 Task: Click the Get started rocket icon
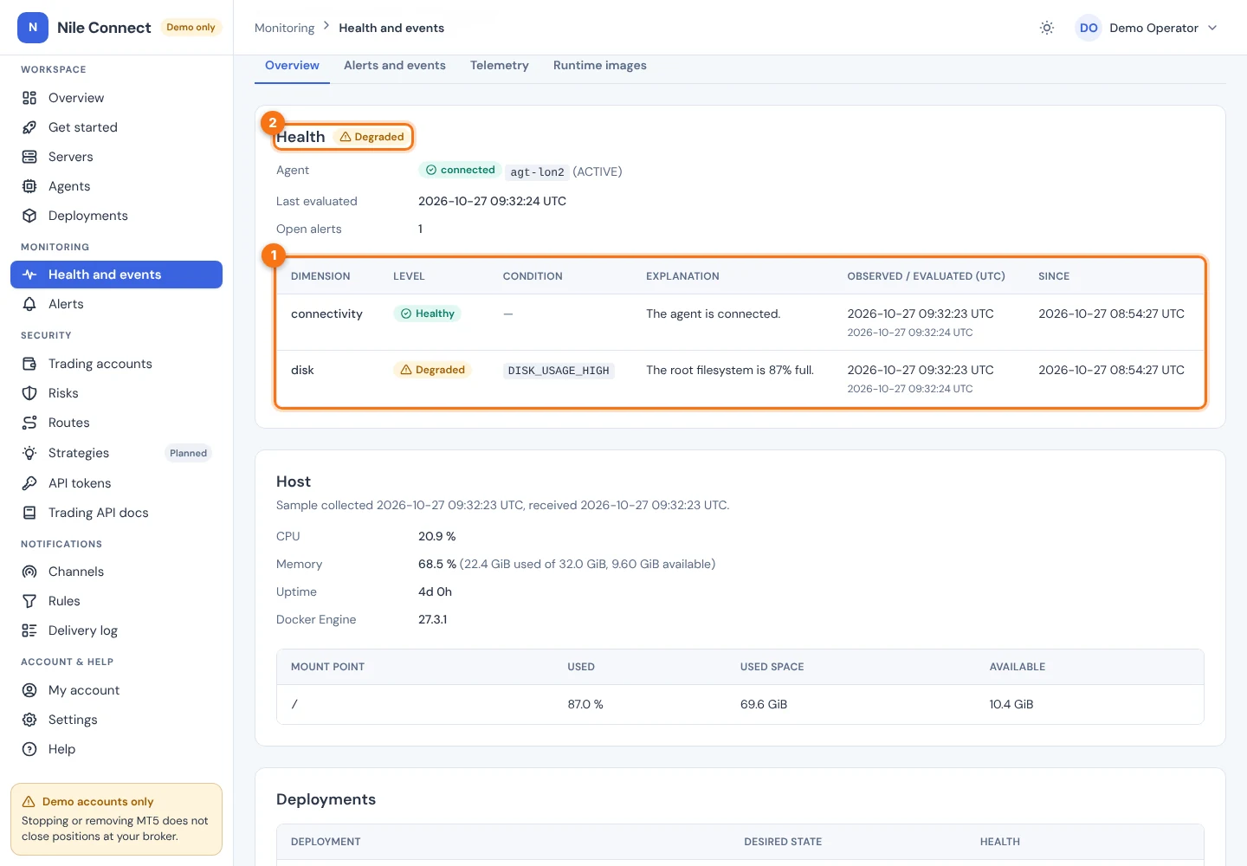coord(29,127)
